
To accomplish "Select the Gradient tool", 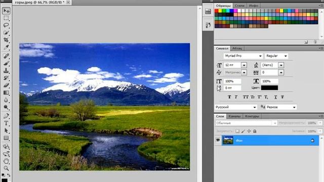I will (x=6, y=93).
